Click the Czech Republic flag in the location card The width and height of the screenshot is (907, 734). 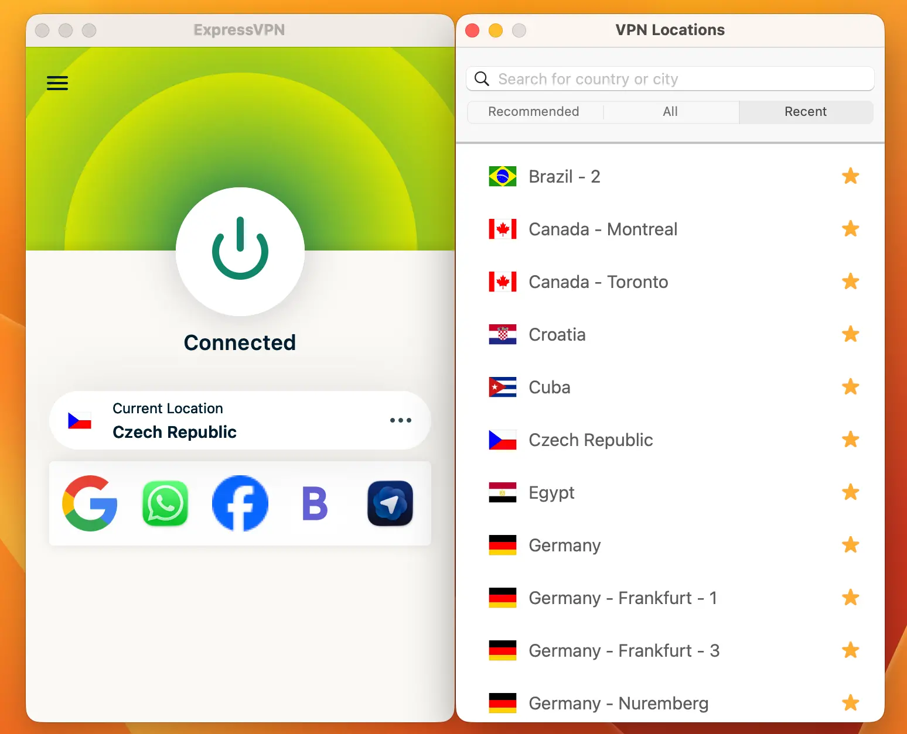(x=79, y=420)
